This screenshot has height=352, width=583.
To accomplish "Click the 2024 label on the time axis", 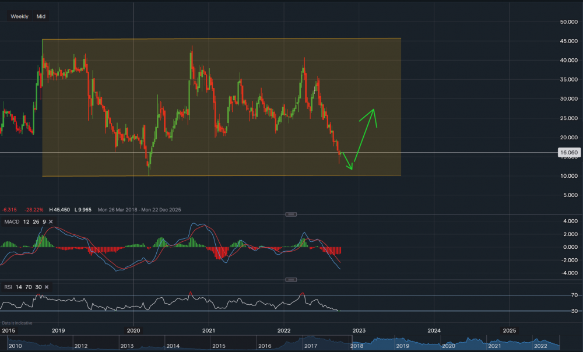I will [434, 329].
